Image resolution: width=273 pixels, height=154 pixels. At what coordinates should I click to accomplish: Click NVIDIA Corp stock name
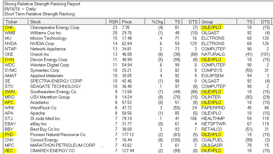[x=42, y=44]
